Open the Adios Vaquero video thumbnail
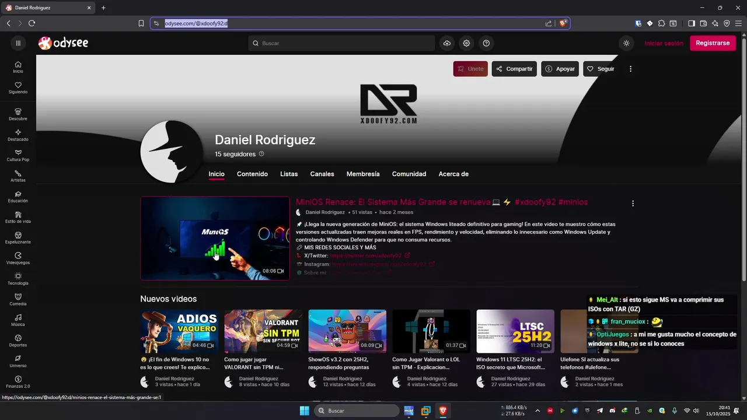The height and width of the screenshot is (420, 747). [179, 331]
